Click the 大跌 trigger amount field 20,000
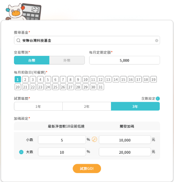 pos(125,152)
